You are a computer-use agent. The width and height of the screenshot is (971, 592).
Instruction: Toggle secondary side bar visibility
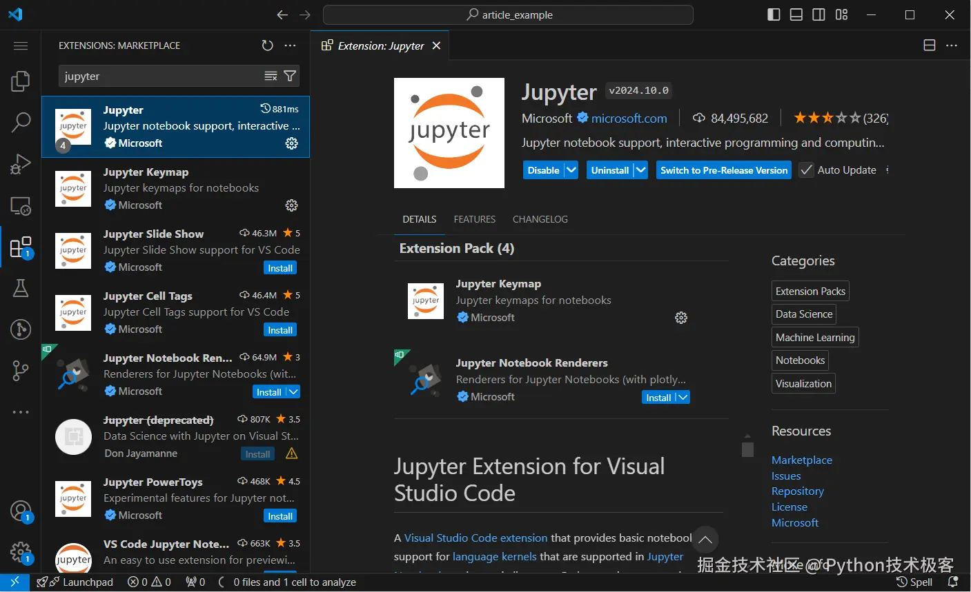coord(818,14)
